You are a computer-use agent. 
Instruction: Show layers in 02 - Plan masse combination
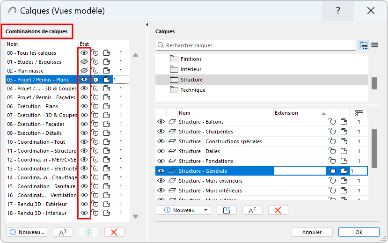coord(84,71)
